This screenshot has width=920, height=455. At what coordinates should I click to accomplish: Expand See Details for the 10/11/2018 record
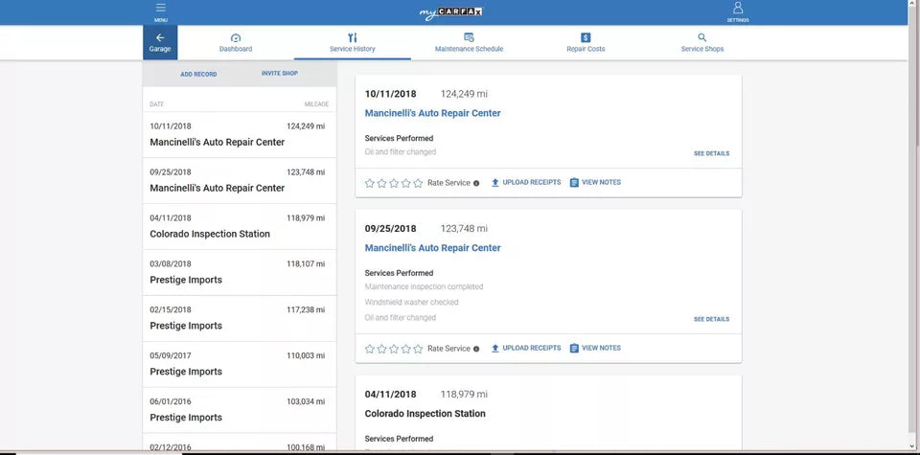point(711,153)
